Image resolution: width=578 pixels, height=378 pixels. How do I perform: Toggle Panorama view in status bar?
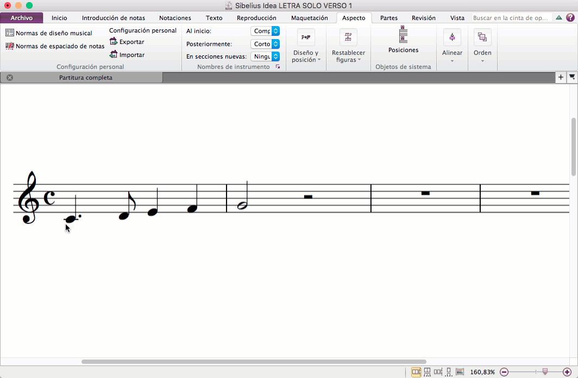click(x=460, y=371)
